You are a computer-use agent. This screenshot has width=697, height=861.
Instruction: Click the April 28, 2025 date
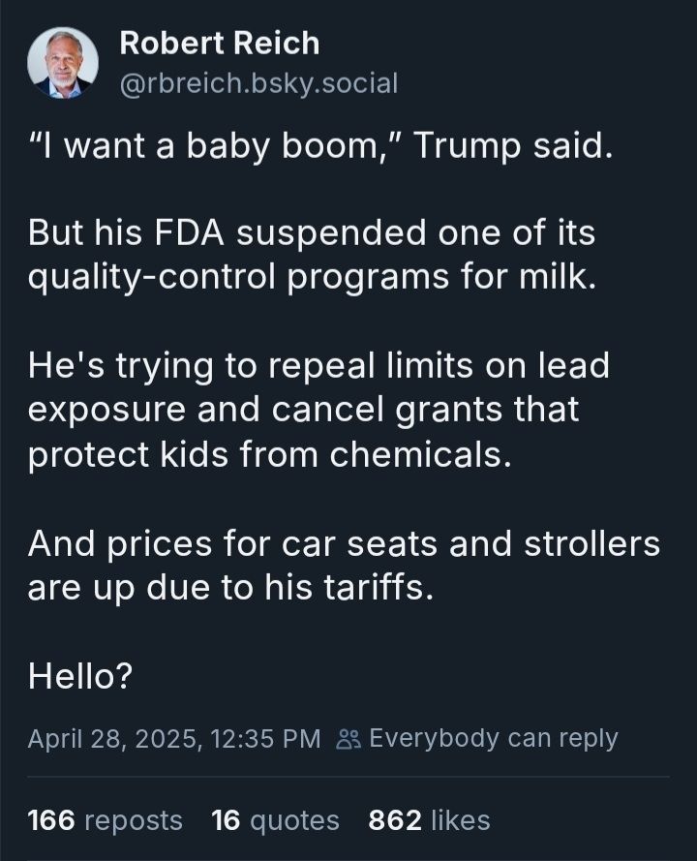pyautogui.click(x=113, y=739)
